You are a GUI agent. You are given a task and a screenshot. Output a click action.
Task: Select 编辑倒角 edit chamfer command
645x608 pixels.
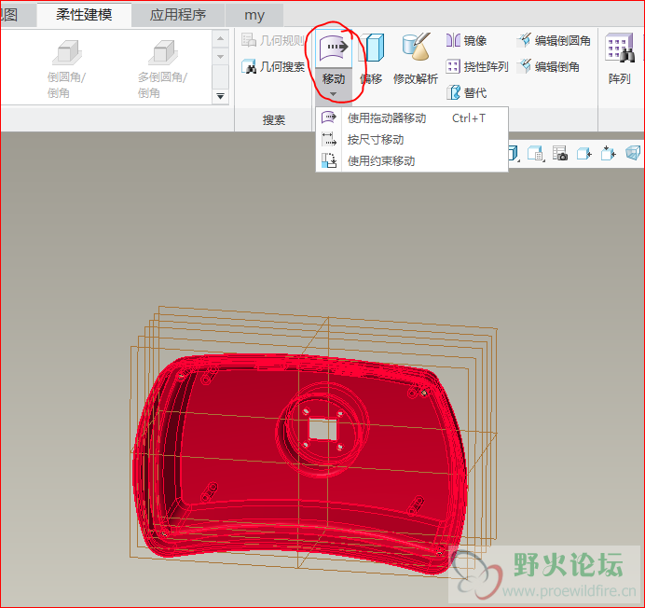(x=548, y=66)
